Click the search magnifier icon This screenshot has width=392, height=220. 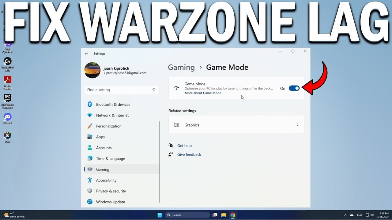tap(154, 90)
